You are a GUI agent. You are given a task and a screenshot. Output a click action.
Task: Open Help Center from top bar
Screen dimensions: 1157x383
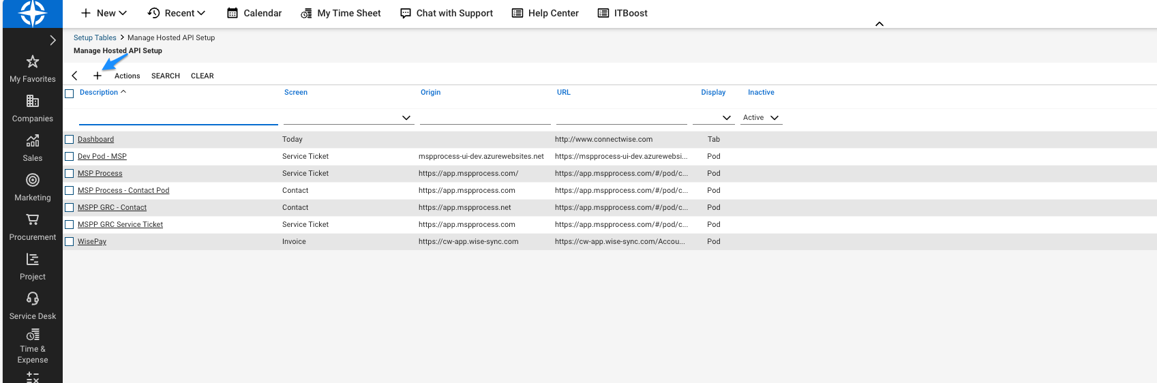(545, 13)
